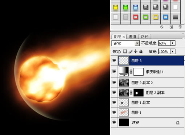Select the red outline style preset
Screen dimensions: 185x135
point(136,17)
